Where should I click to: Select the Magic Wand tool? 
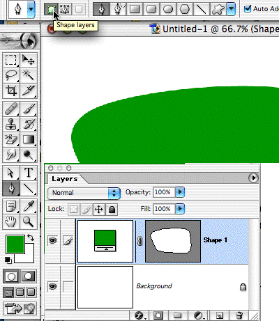click(x=29, y=75)
